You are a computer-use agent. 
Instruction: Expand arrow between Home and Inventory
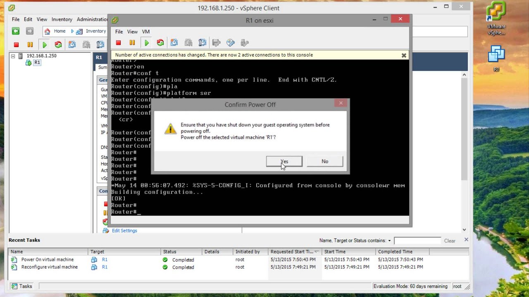[x=72, y=31]
